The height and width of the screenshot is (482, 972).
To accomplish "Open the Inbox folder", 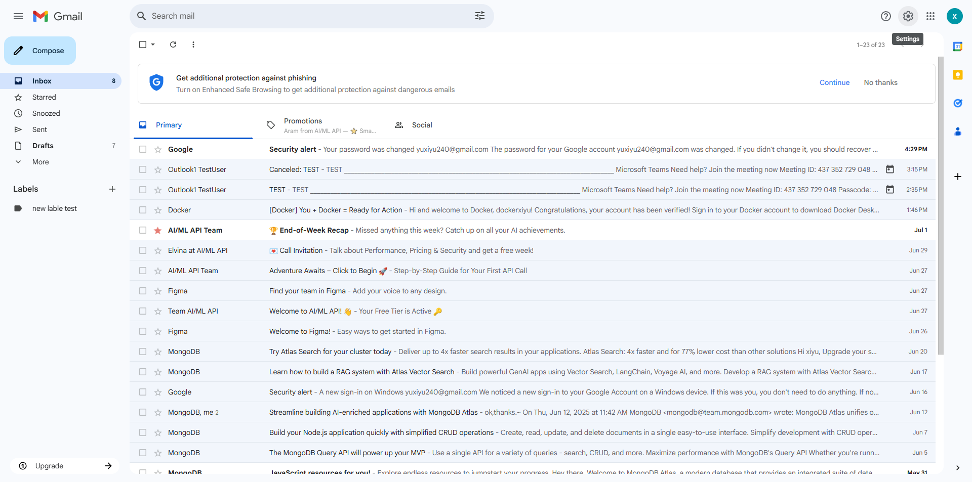I will click(x=61, y=81).
